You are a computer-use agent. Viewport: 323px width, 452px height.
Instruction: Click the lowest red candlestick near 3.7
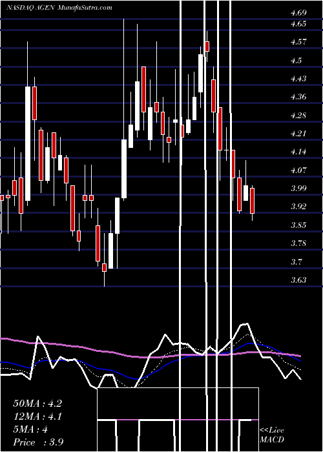(x=104, y=267)
